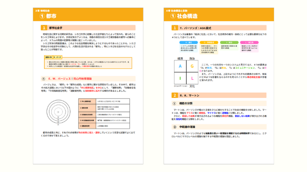Viewport: 307px width, 172px height.
Task: Select the blue A pill label
Action: pos(189,43)
